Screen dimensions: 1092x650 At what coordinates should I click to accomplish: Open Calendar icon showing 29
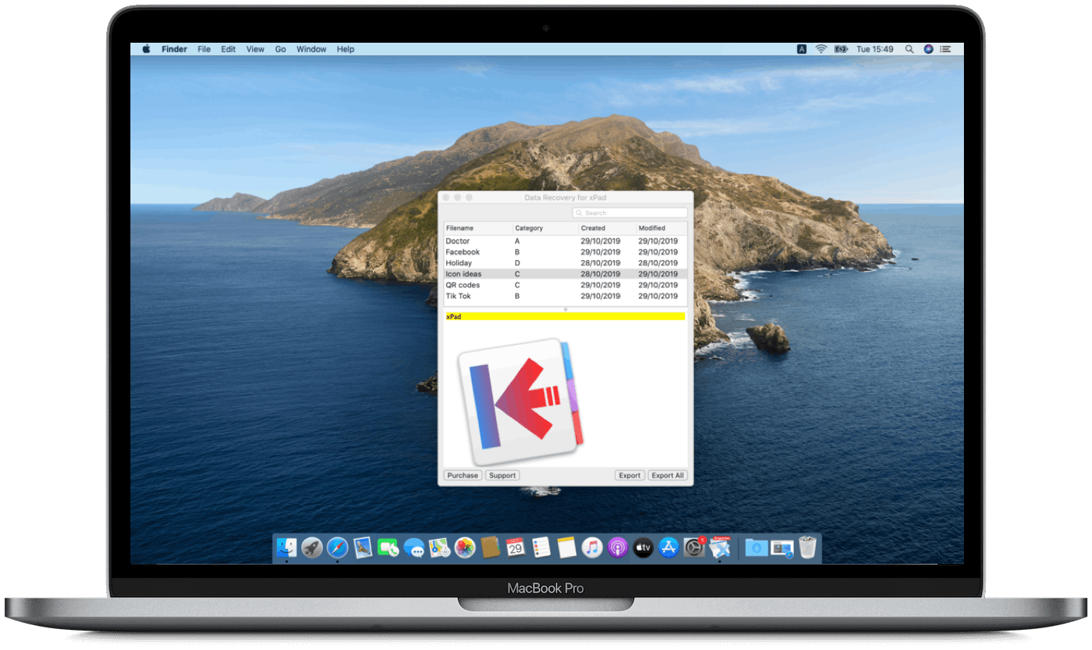point(515,548)
